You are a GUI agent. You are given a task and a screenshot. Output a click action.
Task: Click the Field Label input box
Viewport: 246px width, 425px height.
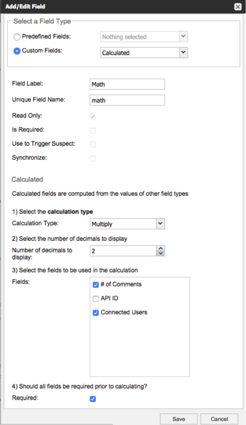[x=128, y=84]
